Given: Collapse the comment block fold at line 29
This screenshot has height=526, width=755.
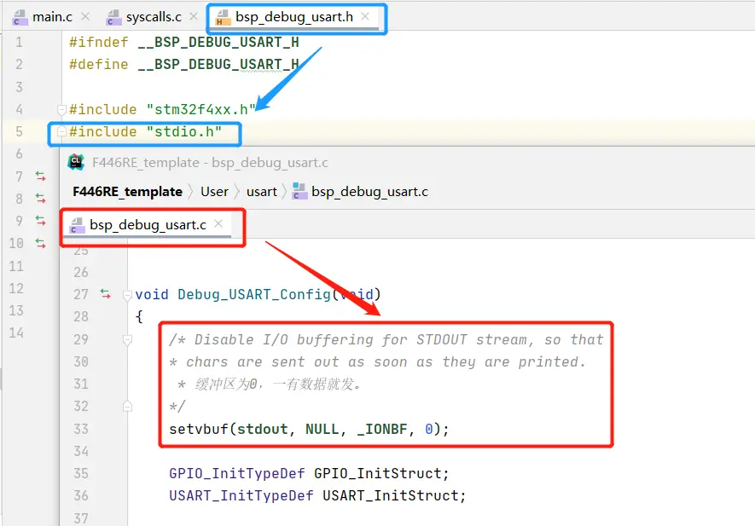Looking at the screenshot, I should pyautogui.click(x=127, y=340).
